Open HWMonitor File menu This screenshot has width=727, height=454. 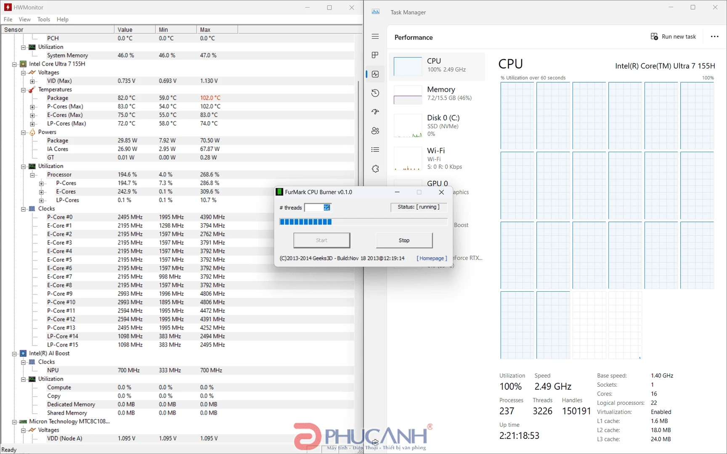tap(8, 19)
